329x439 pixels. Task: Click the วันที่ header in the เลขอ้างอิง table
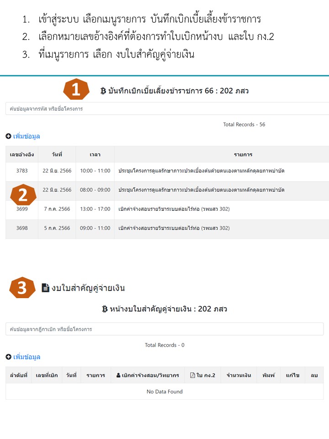(x=57, y=154)
